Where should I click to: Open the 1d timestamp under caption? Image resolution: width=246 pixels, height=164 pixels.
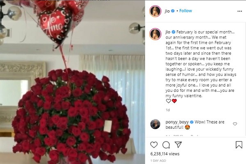tap(168, 110)
